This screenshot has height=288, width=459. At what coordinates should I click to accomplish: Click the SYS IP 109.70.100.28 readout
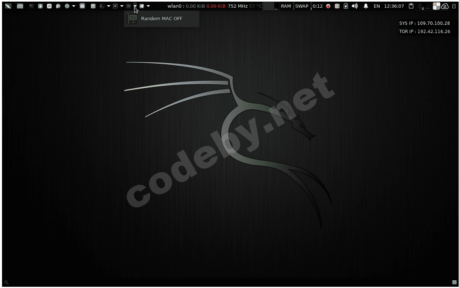[x=425, y=23]
